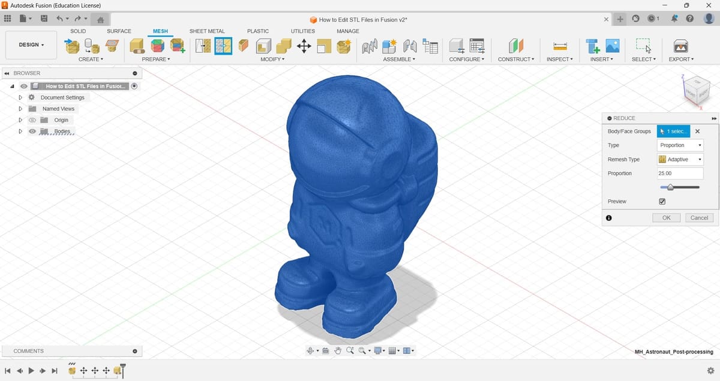Select the Combine Face Groups tool
The image size is (720, 381).
coord(178,46)
